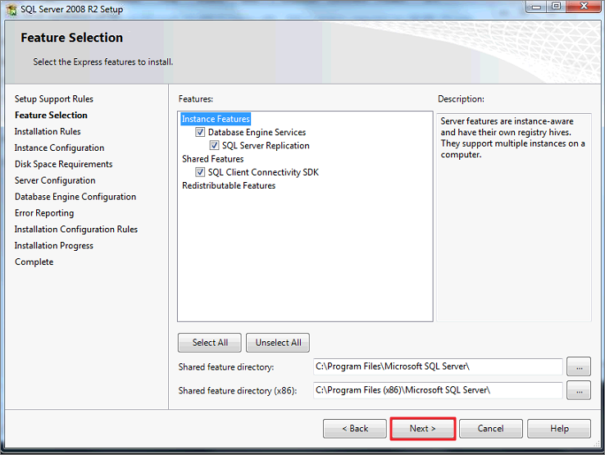Screen dimensions: 605x455
Task: Toggle SQL Client Connectivity SDK checkbox
Action: [x=200, y=172]
